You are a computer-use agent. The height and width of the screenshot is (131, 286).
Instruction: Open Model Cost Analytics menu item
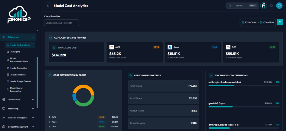click(20, 45)
